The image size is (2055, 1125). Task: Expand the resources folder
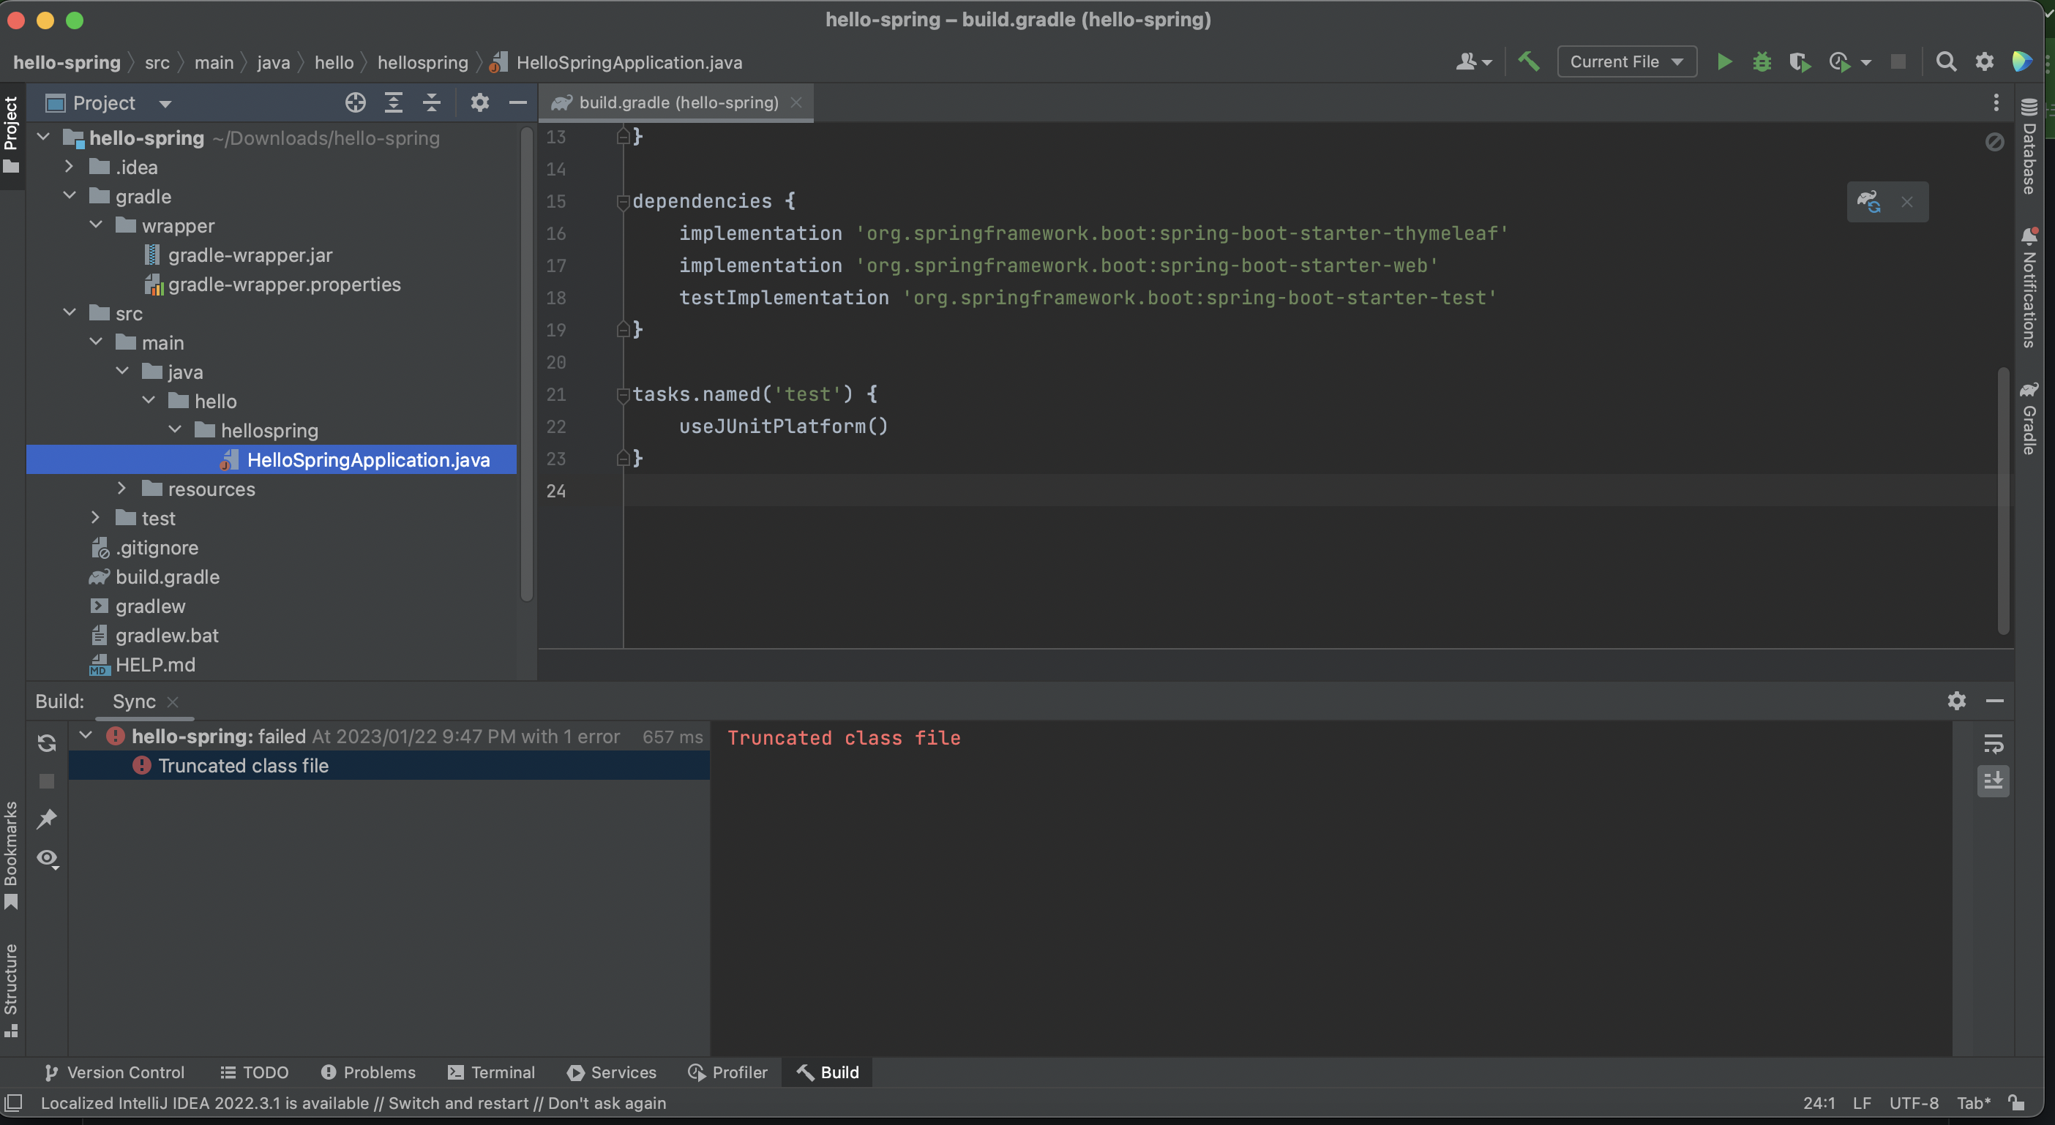pyautogui.click(x=122, y=488)
